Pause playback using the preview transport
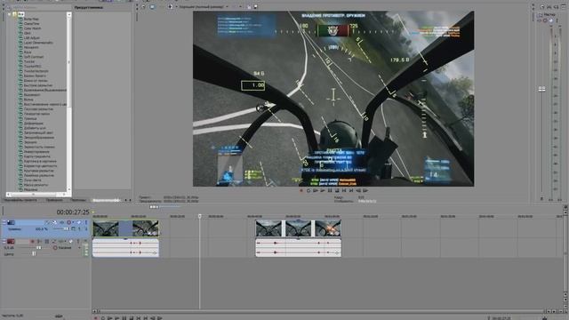The image size is (569, 320). click(330, 190)
